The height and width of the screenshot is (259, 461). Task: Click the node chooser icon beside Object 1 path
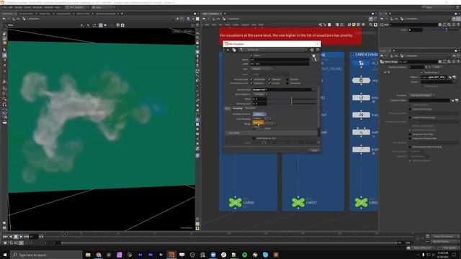coord(455,77)
